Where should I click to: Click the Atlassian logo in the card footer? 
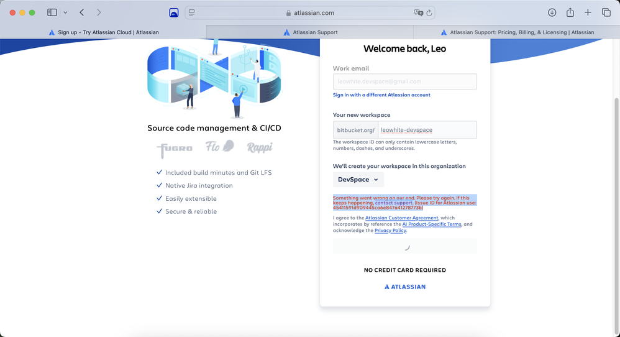click(405, 287)
